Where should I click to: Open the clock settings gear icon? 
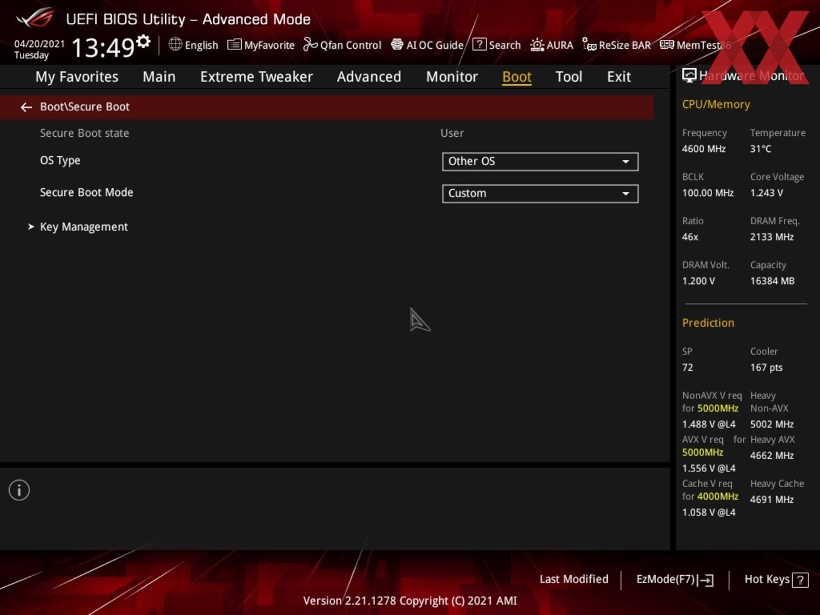(143, 41)
